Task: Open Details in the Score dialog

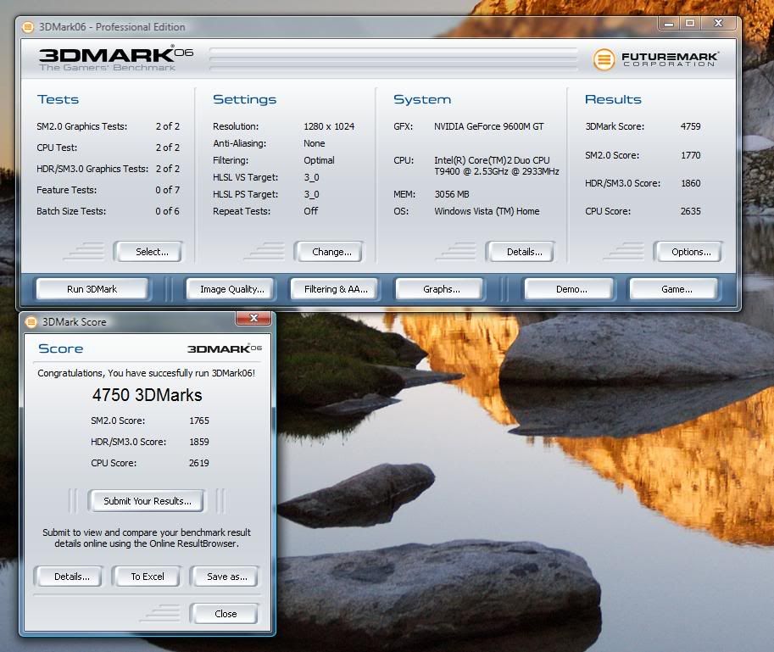Action: point(69,577)
